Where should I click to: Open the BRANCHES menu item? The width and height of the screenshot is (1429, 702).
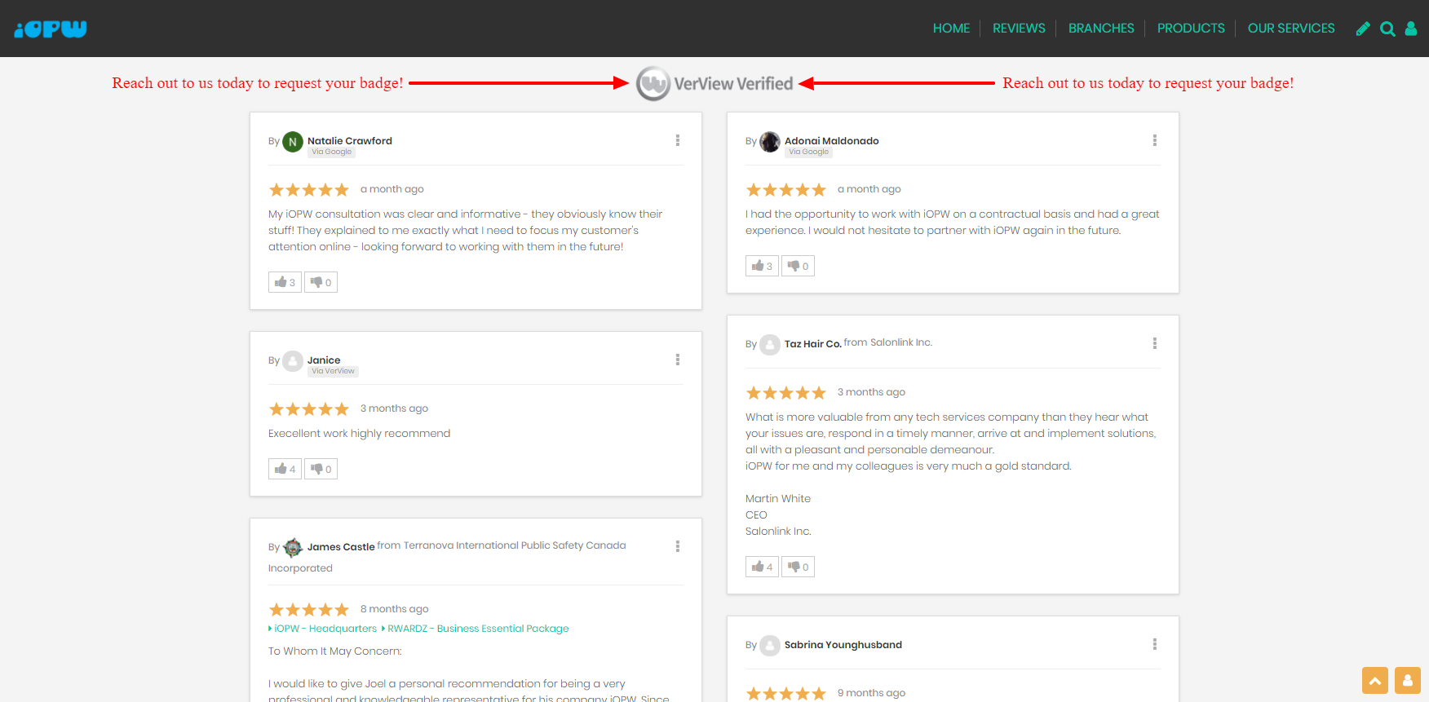(1101, 29)
